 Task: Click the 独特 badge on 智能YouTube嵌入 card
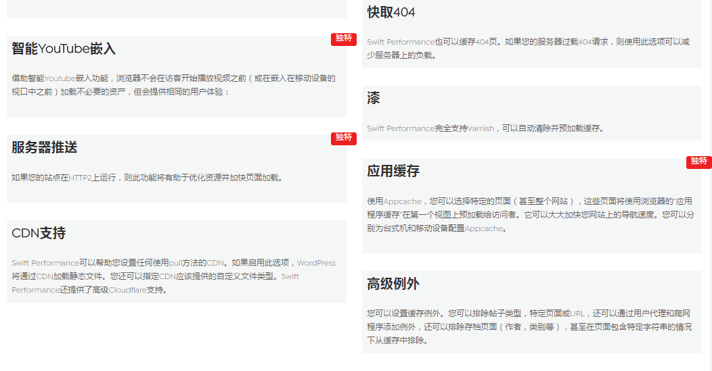[343, 39]
